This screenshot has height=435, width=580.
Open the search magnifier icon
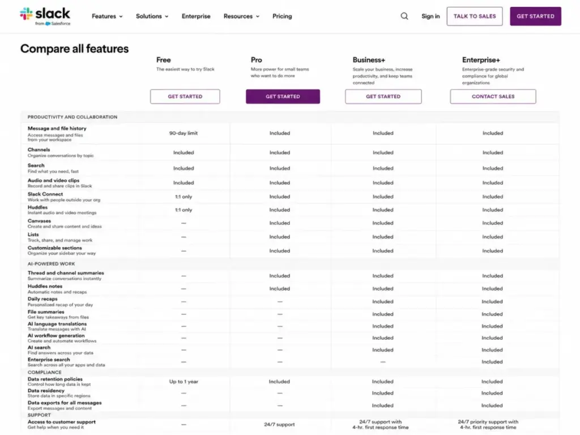coord(404,16)
